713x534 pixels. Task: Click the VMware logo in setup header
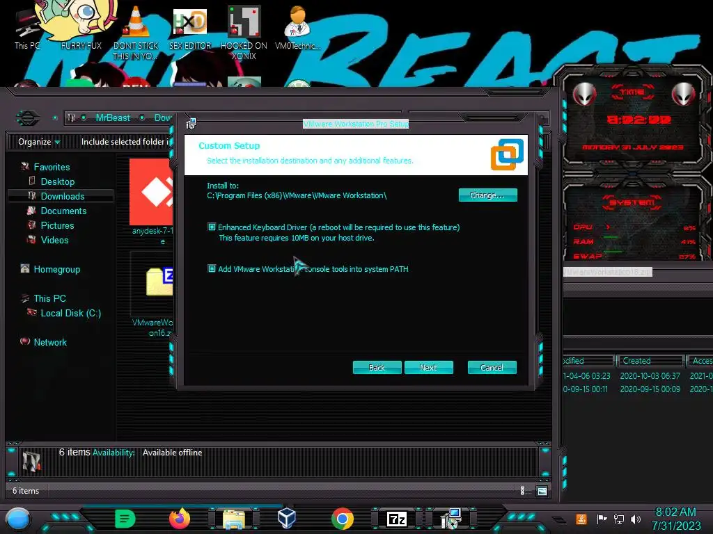pyautogui.click(x=507, y=154)
